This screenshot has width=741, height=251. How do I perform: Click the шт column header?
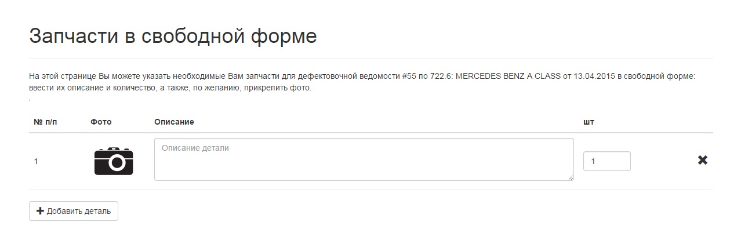[589, 122]
